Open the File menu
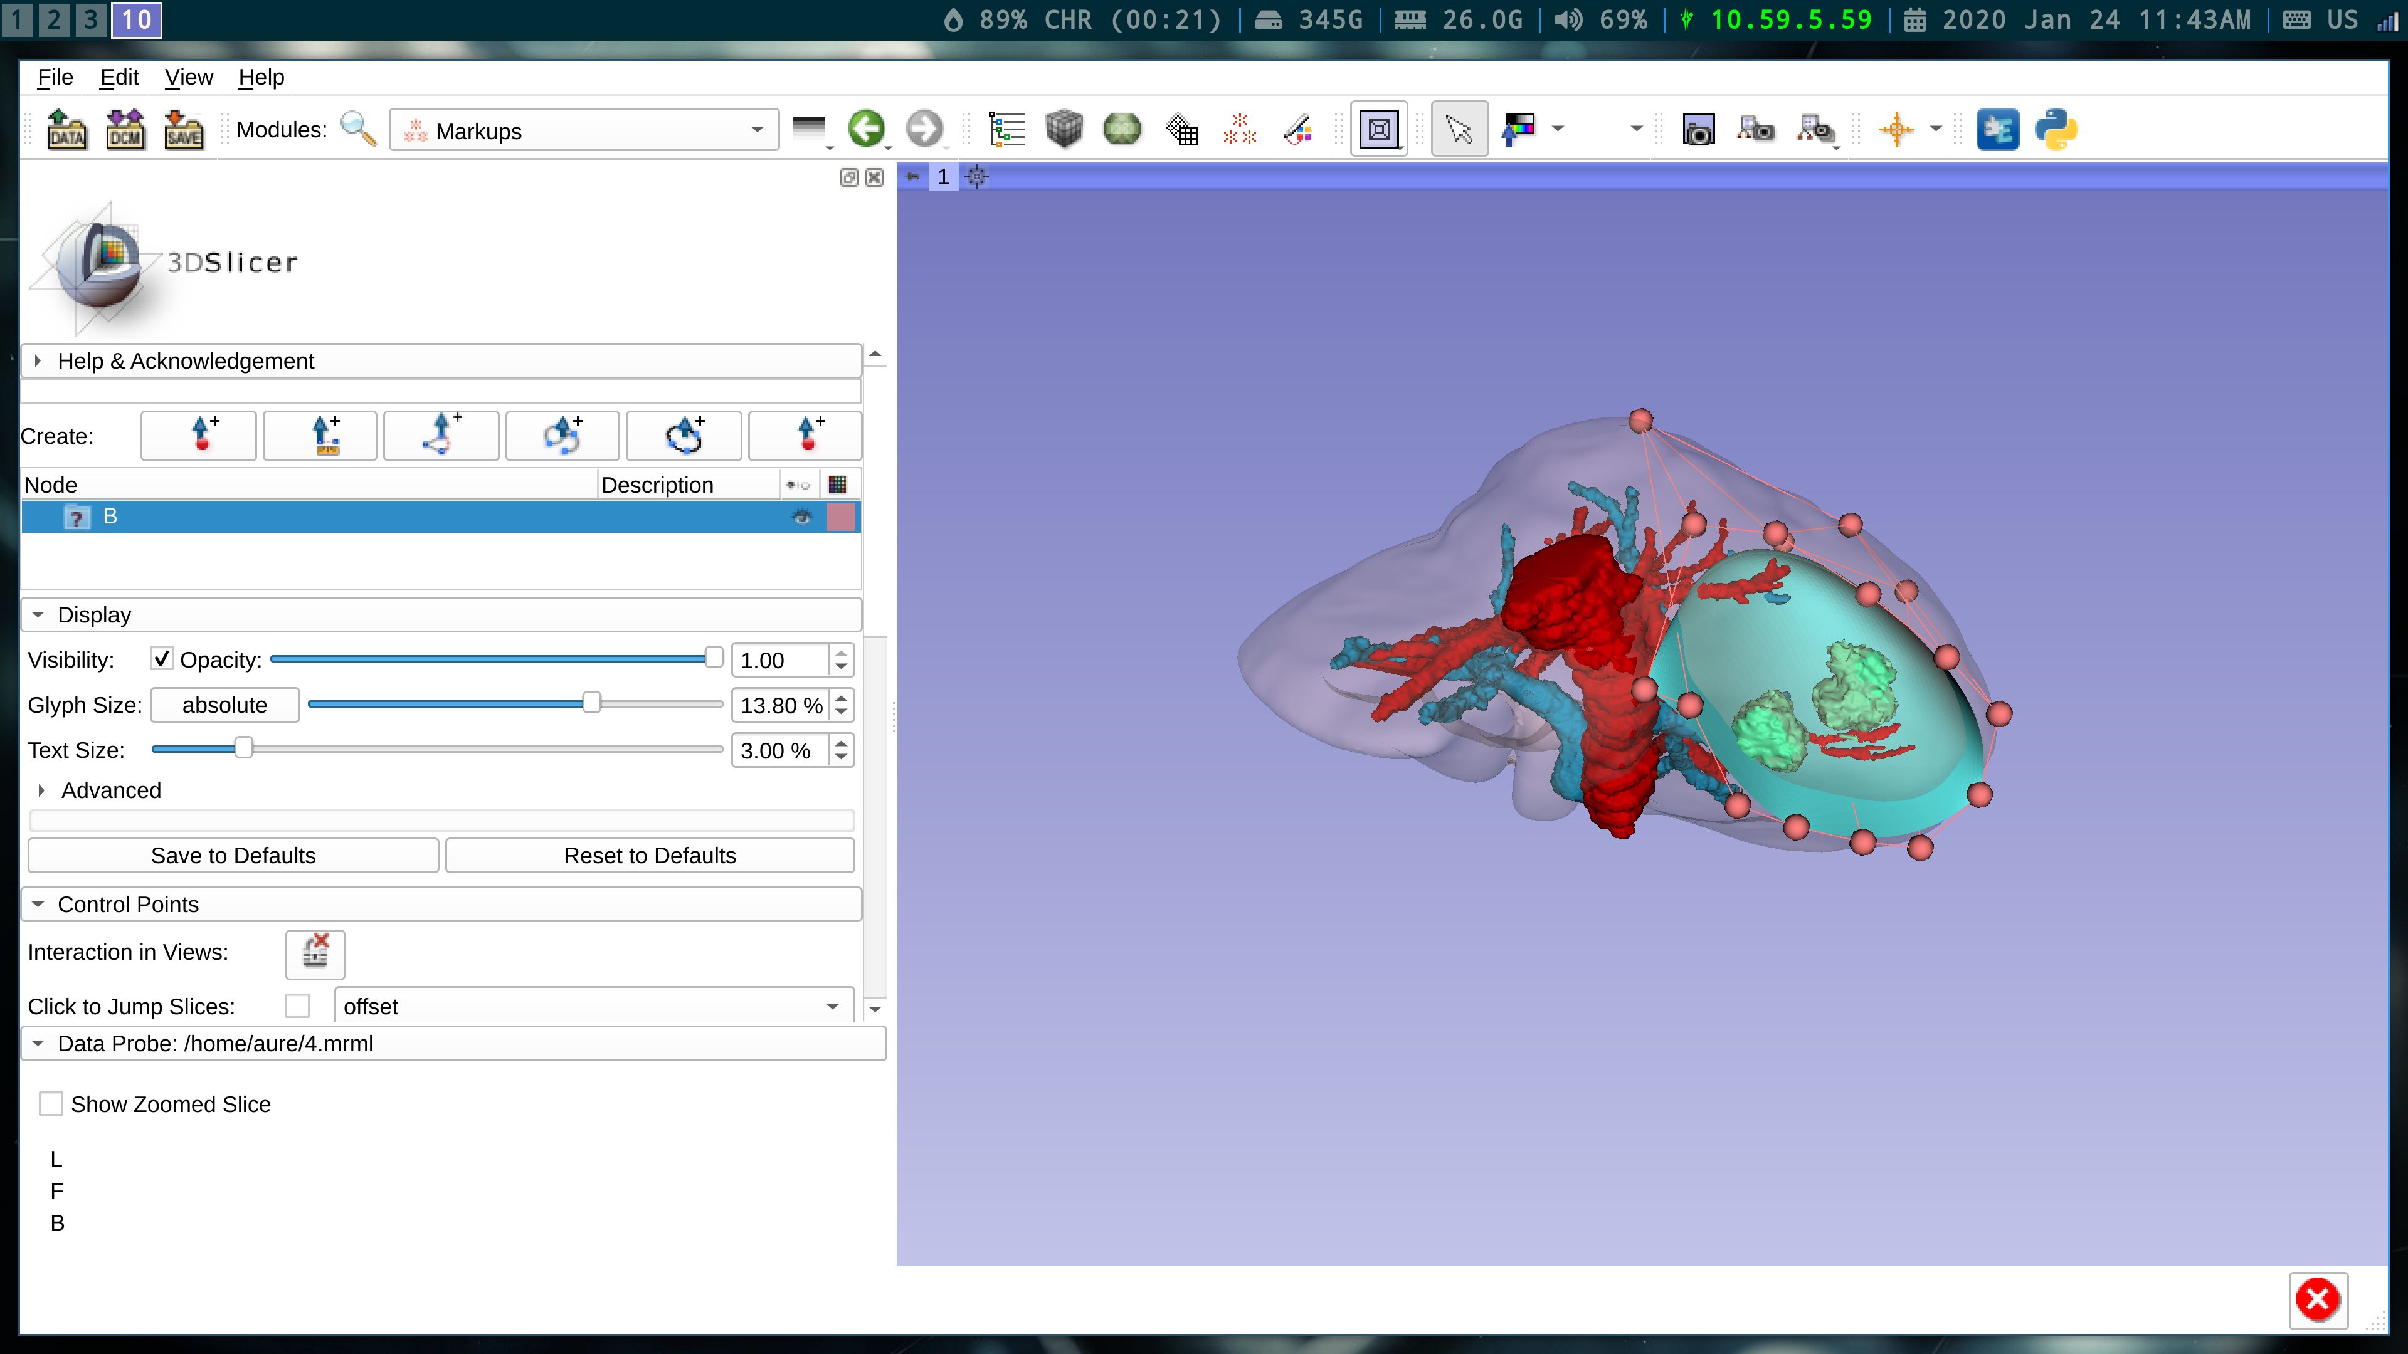 [54, 78]
